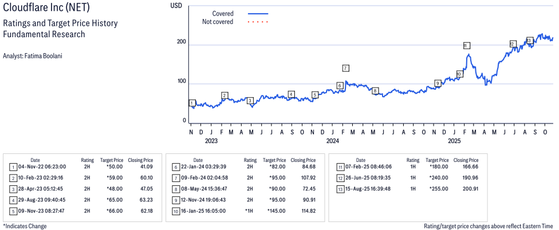Image resolution: width=559 pixels, height=230 pixels.
Task: Click the numbered box 2 in the ratings table
Action: [x=13, y=177]
